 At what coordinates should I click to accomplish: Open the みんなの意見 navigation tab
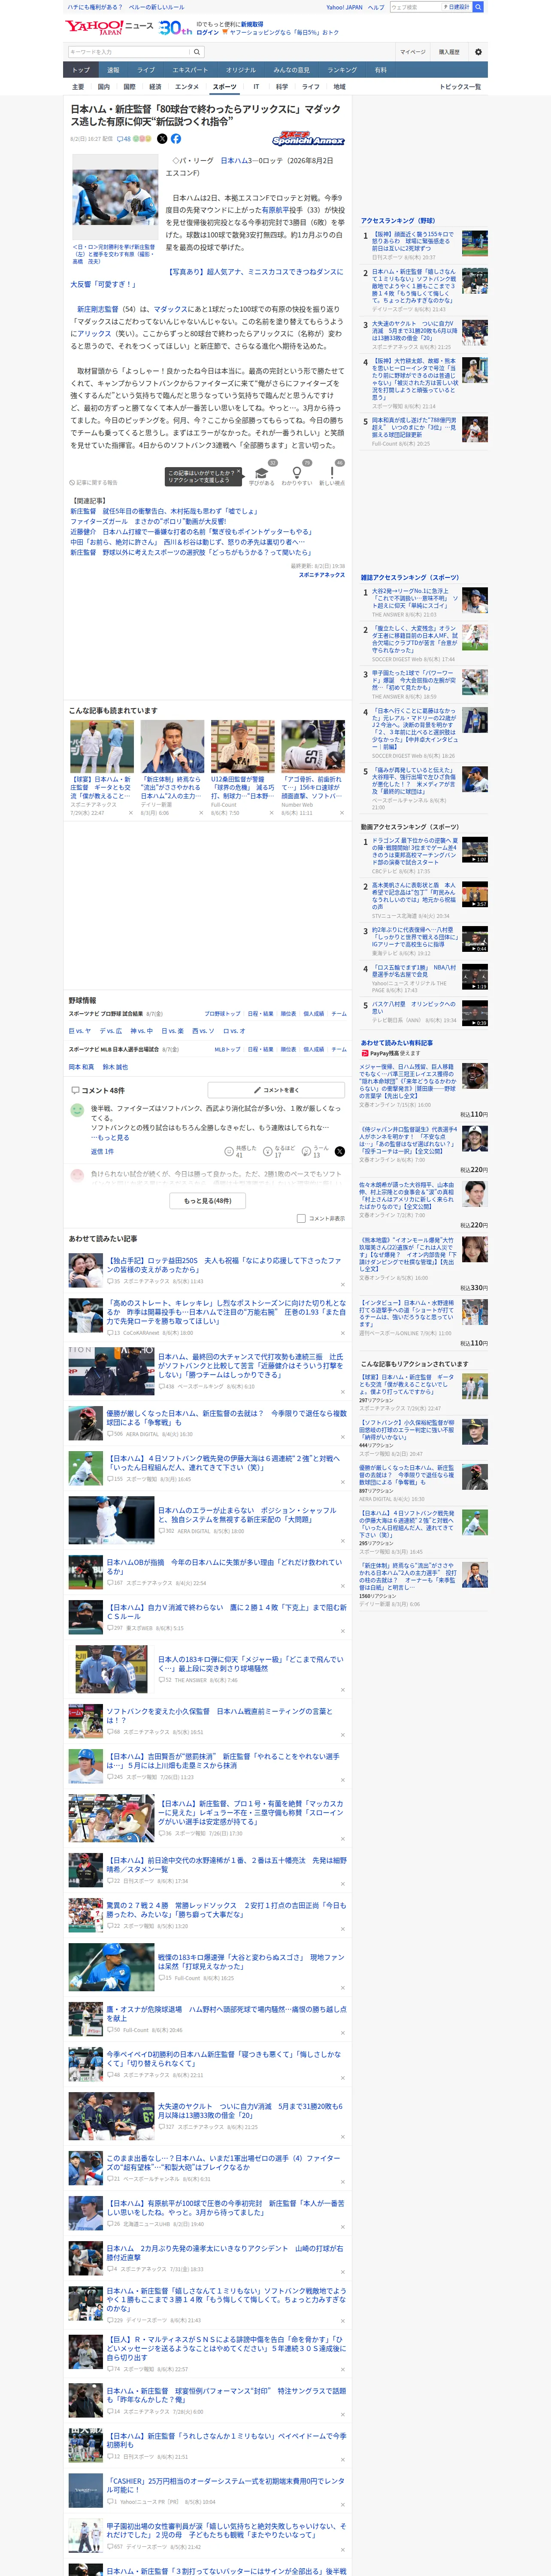(x=292, y=70)
